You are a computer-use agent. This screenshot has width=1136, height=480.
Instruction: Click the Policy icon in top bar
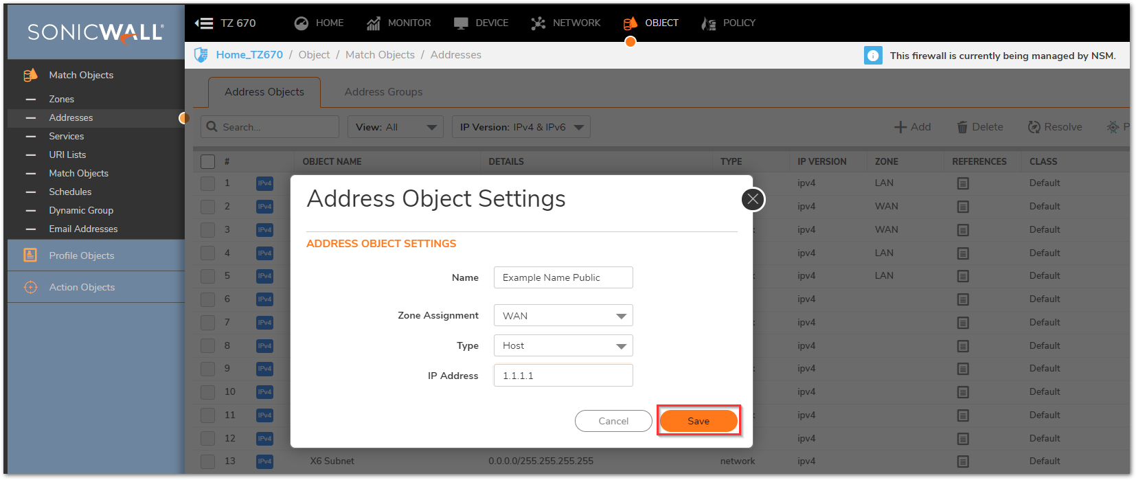(x=709, y=23)
